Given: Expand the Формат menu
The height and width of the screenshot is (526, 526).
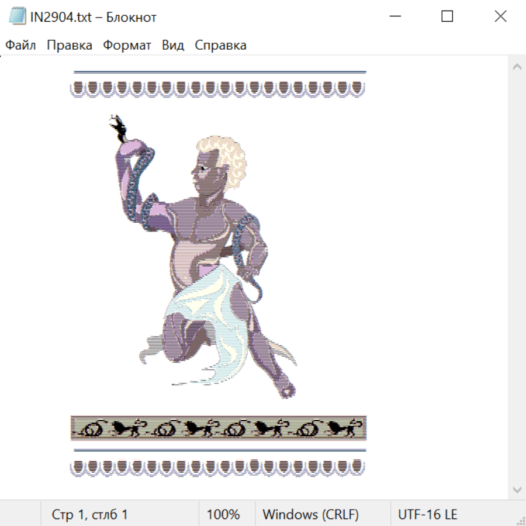Looking at the screenshot, I should point(127,46).
